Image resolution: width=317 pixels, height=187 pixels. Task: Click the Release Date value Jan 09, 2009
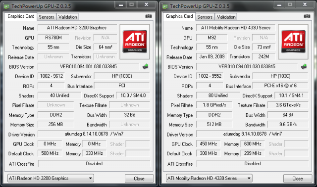click(x=212, y=57)
